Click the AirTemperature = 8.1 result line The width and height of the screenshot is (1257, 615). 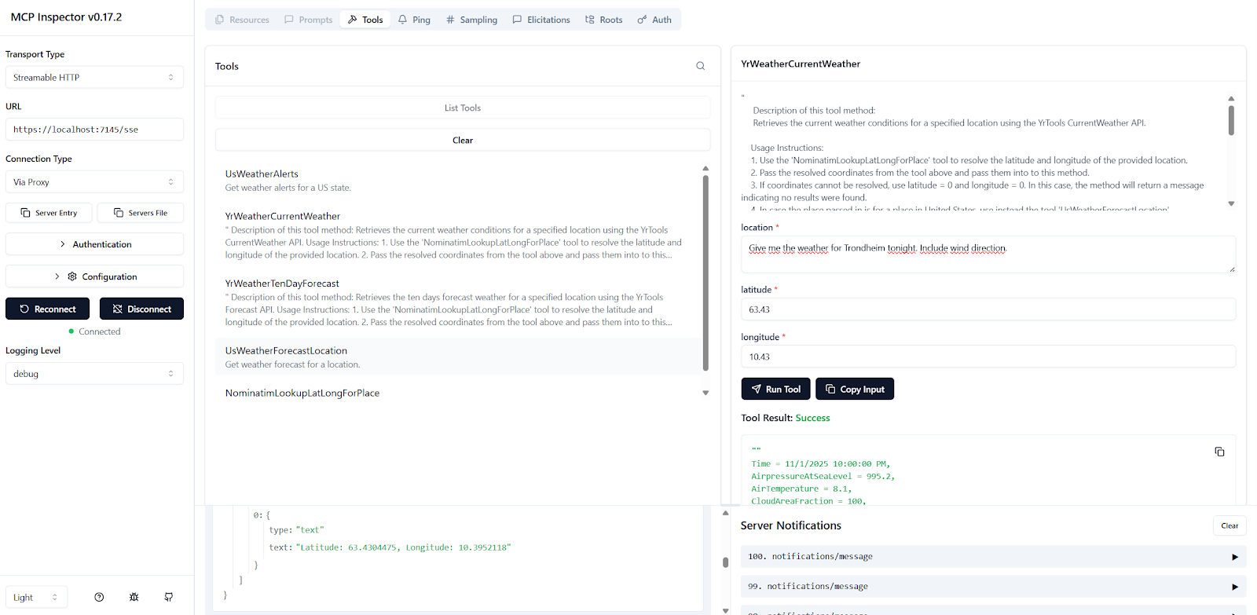click(x=801, y=489)
